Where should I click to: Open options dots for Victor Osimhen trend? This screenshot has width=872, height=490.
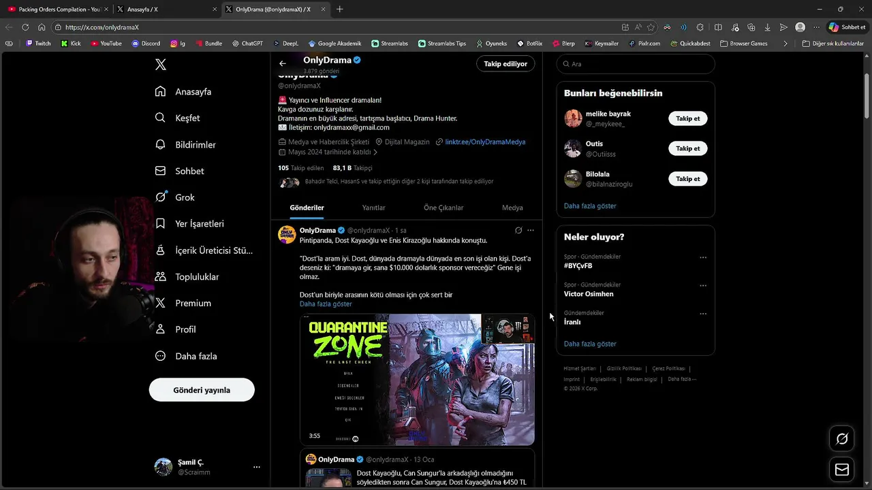(703, 286)
